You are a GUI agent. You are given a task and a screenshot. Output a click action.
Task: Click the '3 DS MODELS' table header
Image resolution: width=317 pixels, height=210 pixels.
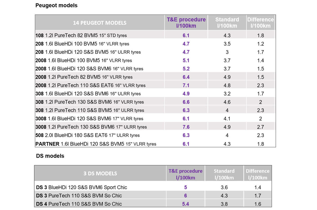click(x=100, y=174)
